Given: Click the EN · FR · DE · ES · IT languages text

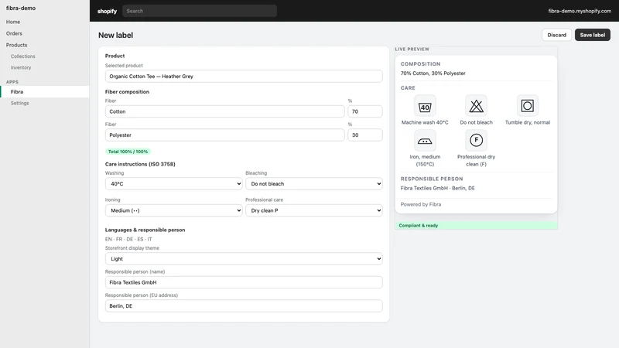Looking at the screenshot, I should [x=128, y=239].
